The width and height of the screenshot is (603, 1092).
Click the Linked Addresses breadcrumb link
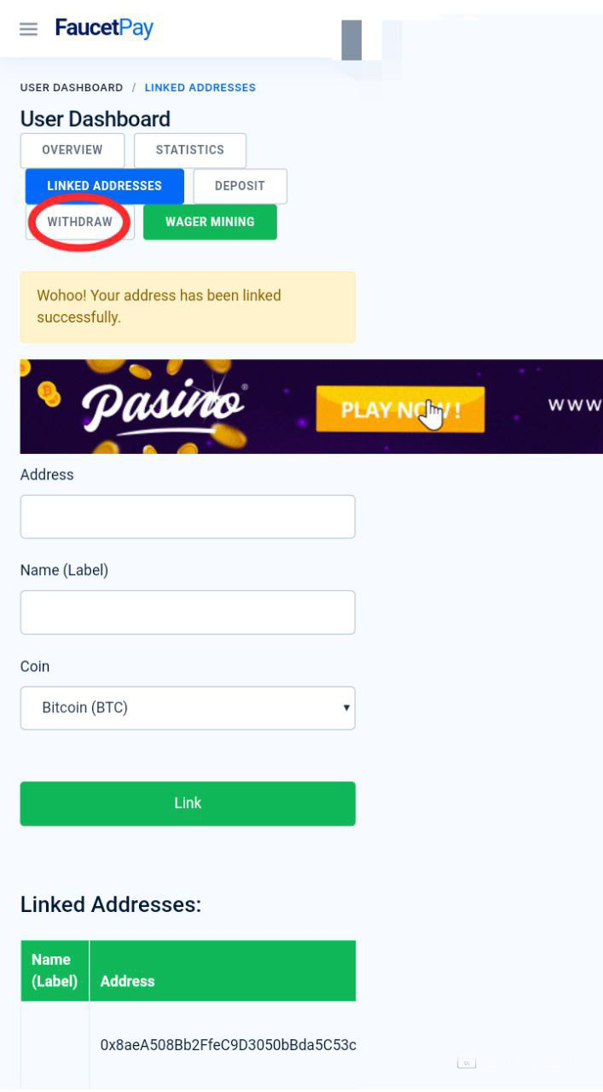click(200, 88)
